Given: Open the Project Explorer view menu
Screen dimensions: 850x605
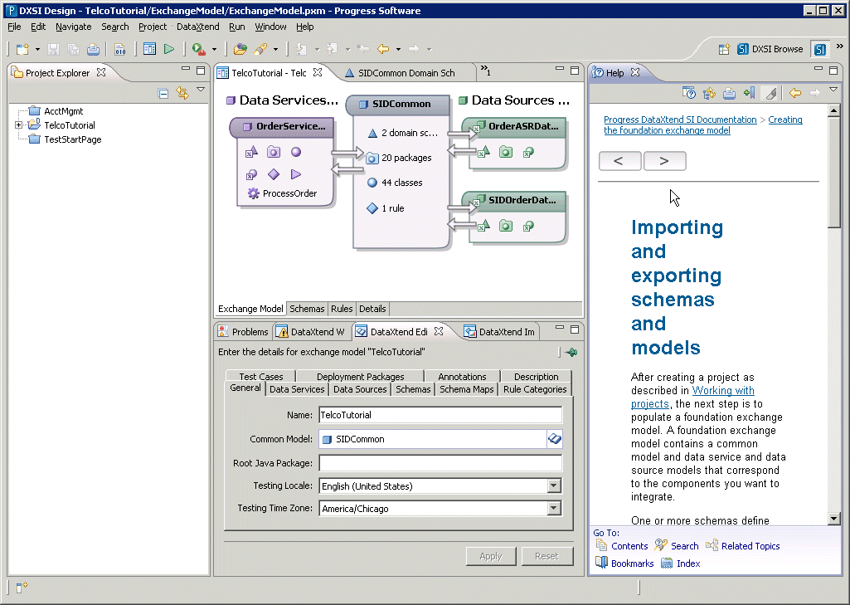Looking at the screenshot, I should 201,90.
